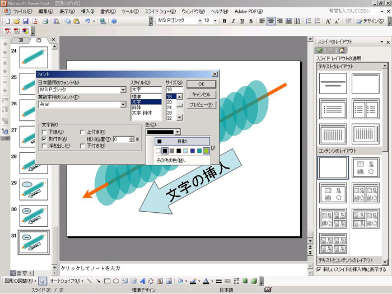Expand the スライドのレイアウト task pane menu arrow
This screenshot has width=392, height=294.
coord(382,42)
